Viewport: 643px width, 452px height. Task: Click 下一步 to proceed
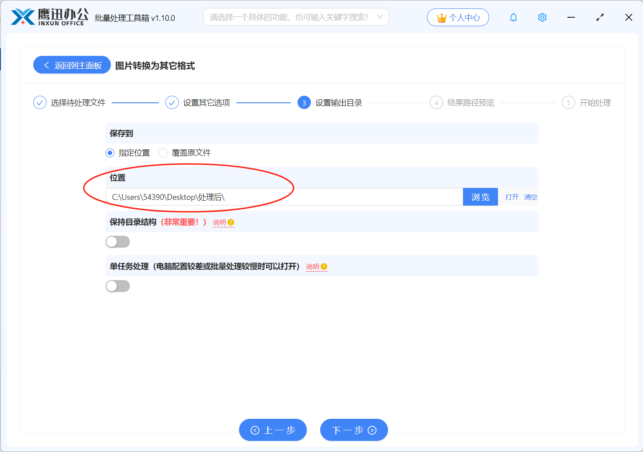354,430
